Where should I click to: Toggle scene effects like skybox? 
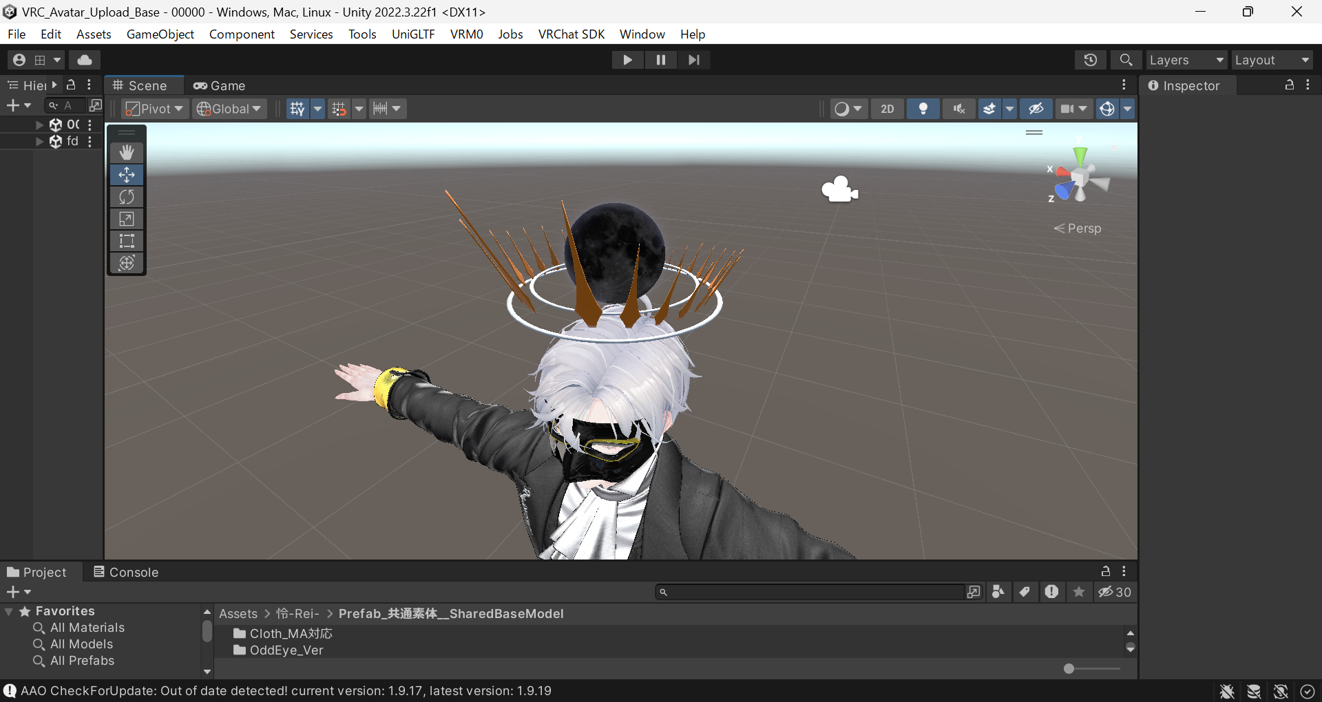point(989,109)
